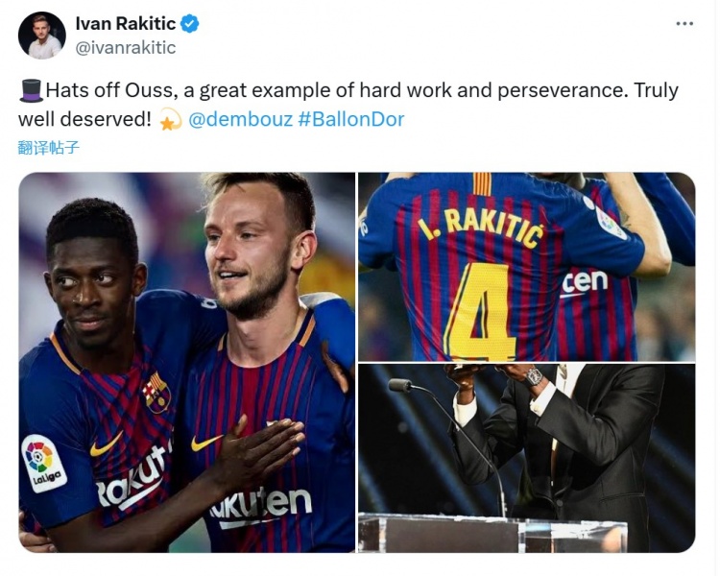Click the dizzy star emoji
Screen dimensions: 720x576
coord(170,121)
